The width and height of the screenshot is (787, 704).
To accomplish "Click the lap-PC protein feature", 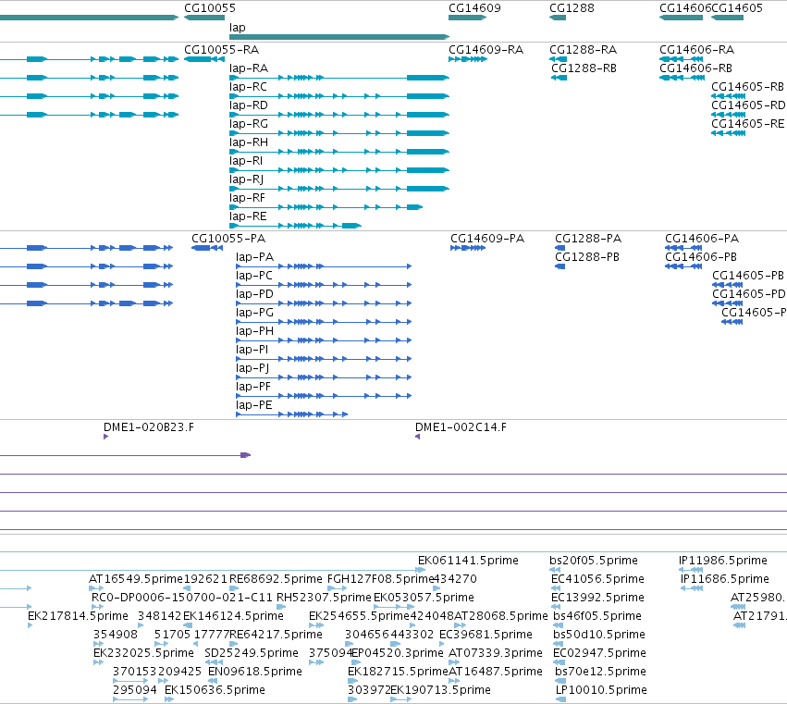I will click(324, 285).
